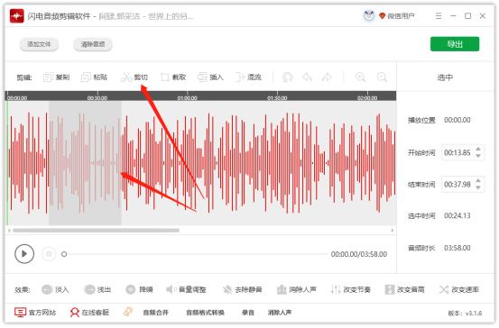Click the version text v3.1.6
Viewport: 499px width, 328px height.
click(474, 313)
